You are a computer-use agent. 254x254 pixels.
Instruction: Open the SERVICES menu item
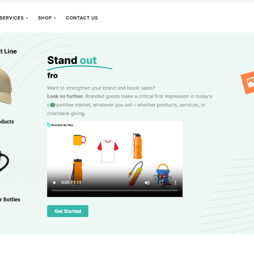click(12, 18)
